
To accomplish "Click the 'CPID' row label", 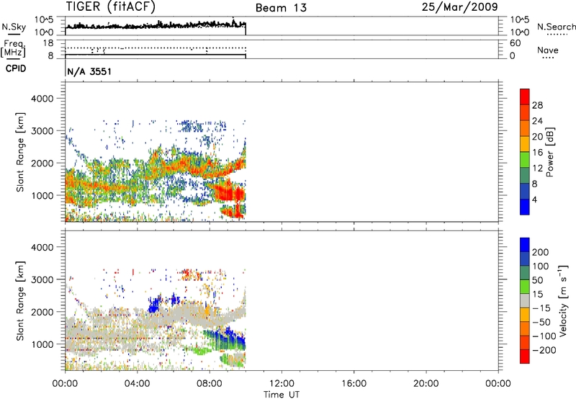I will [x=16, y=68].
